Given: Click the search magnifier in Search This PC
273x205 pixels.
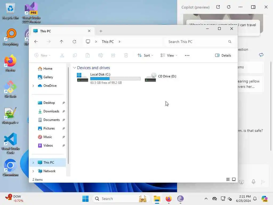Looking at the screenshot, I should tap(230, 42).
